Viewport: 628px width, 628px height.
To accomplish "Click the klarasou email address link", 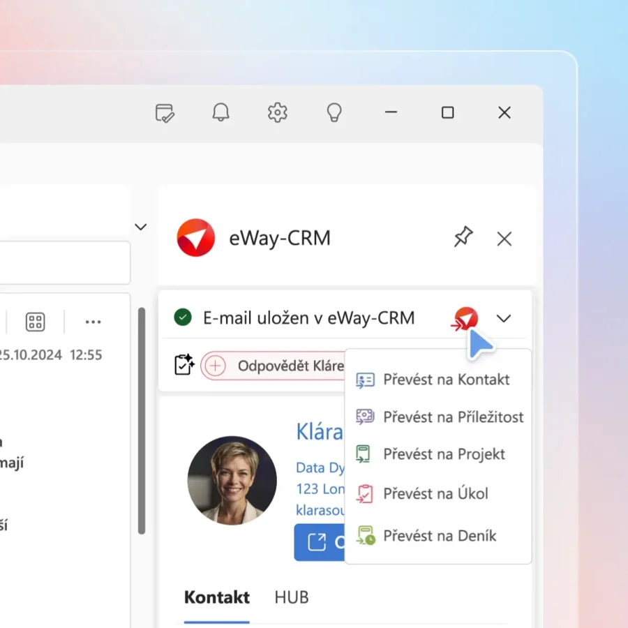I will [x=320, y=510].
